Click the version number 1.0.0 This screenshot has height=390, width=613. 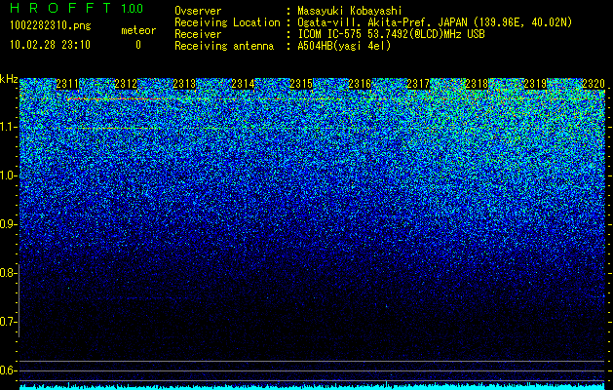[x=132, y=9]
